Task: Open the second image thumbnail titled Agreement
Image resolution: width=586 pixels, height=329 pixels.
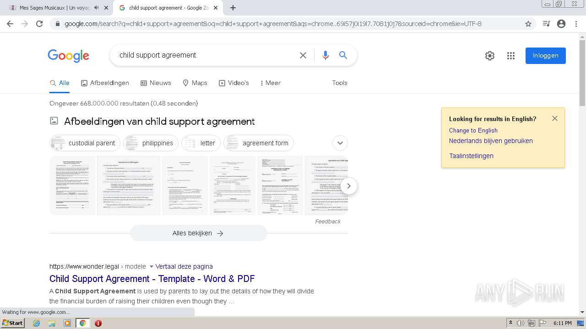Action: pos(129,186)
